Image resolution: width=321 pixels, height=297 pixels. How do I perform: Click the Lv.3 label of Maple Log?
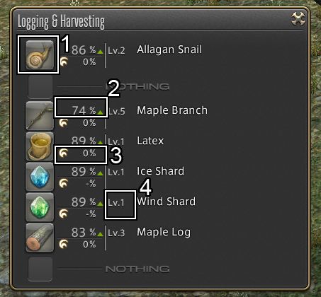point(116,233)
